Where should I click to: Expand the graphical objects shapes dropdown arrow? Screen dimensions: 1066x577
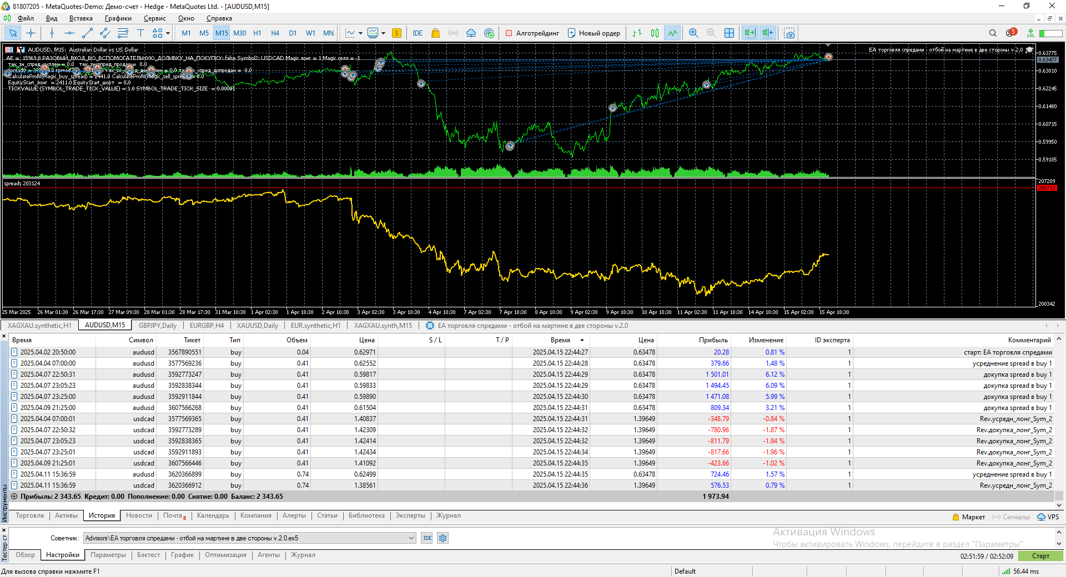[x=168, y=33]
